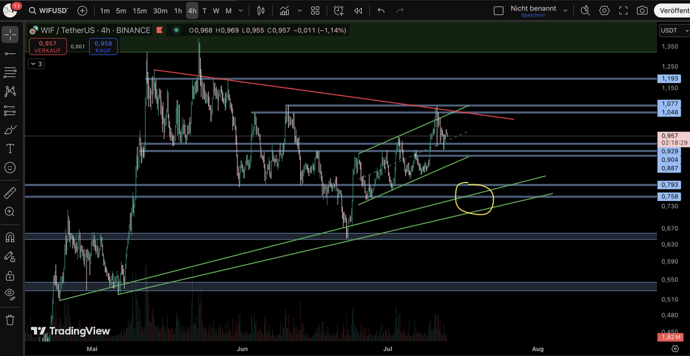Expand the indicators favorites dropdown arrow
This screenshot has height=356, width=690.
click(x=298, y=10)
